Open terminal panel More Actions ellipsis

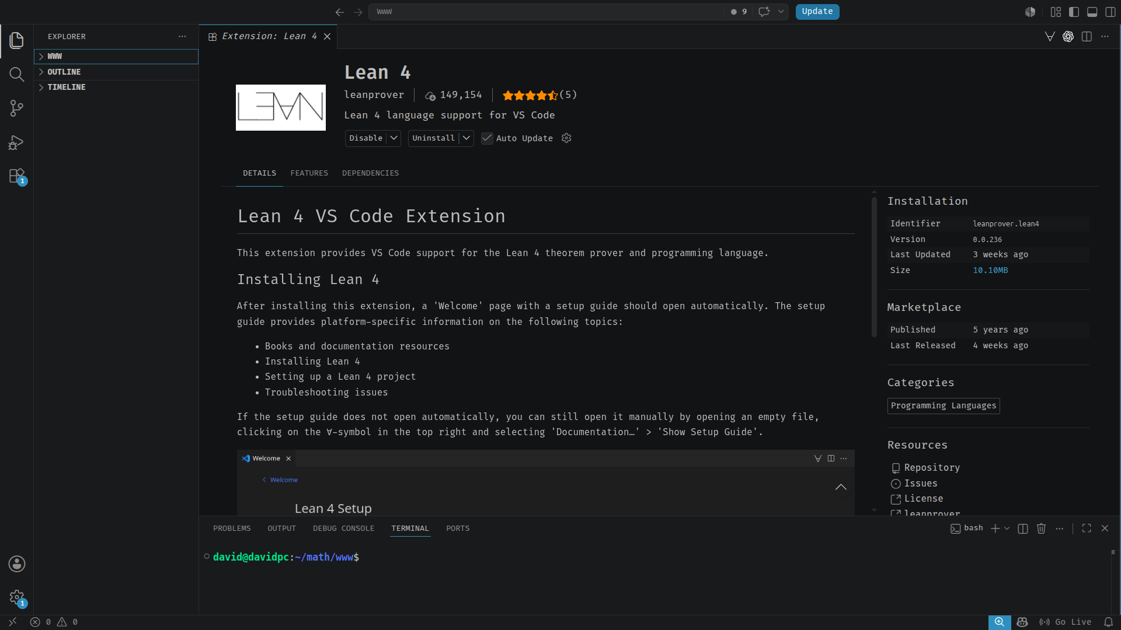point(1060,528)
